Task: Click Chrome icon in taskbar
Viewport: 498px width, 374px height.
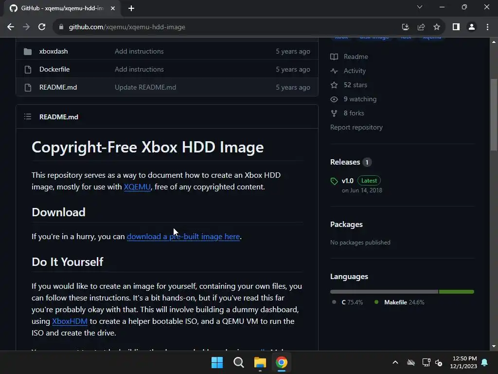Action: point(282,362)
